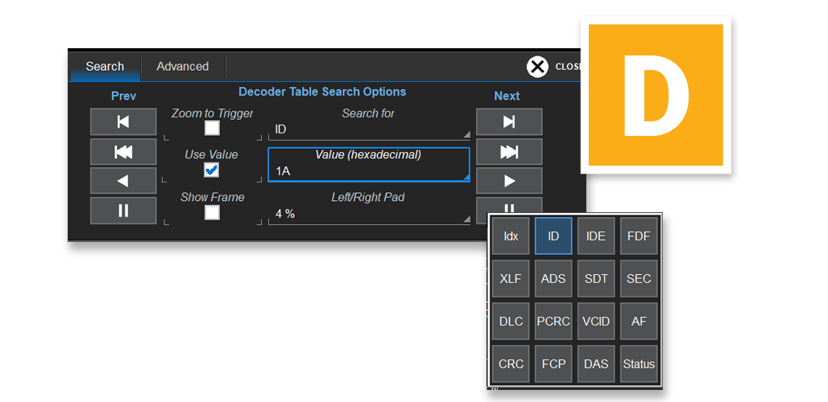Choose the DLC option in popup grid
Viewport: 828px width, 402px height.
[511, 322]
